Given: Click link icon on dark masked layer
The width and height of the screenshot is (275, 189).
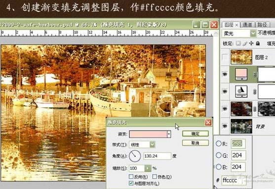Looking at the screenshot, I should pos(255,109).
